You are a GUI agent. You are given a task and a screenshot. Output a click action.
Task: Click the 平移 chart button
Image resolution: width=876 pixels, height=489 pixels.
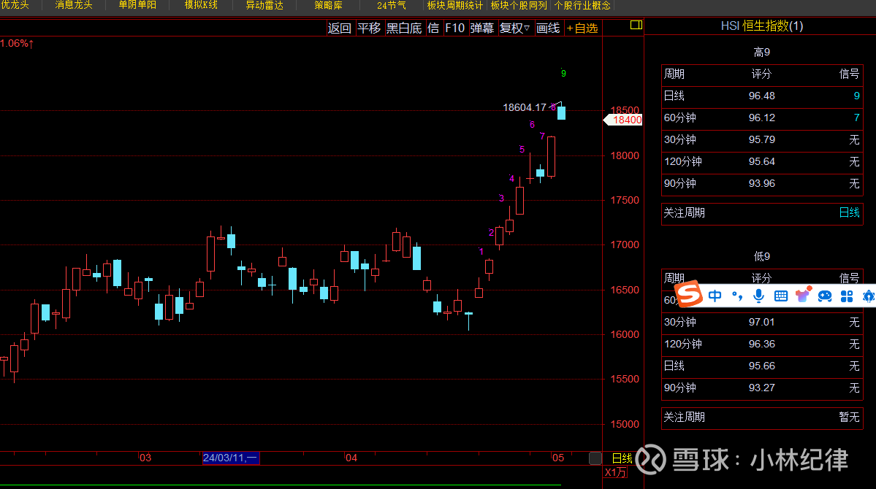tap(369, 28)
